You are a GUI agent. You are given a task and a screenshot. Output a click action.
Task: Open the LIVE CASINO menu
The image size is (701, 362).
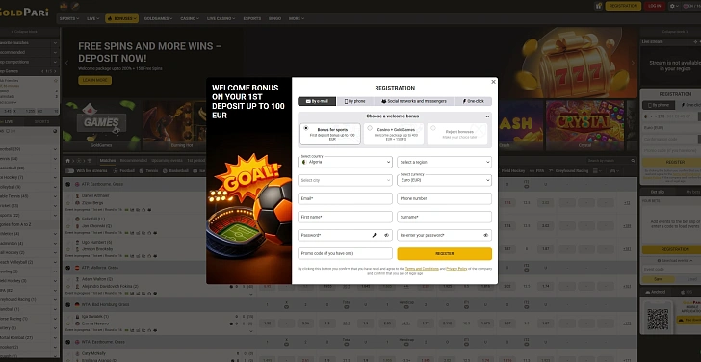coord(221,18)
